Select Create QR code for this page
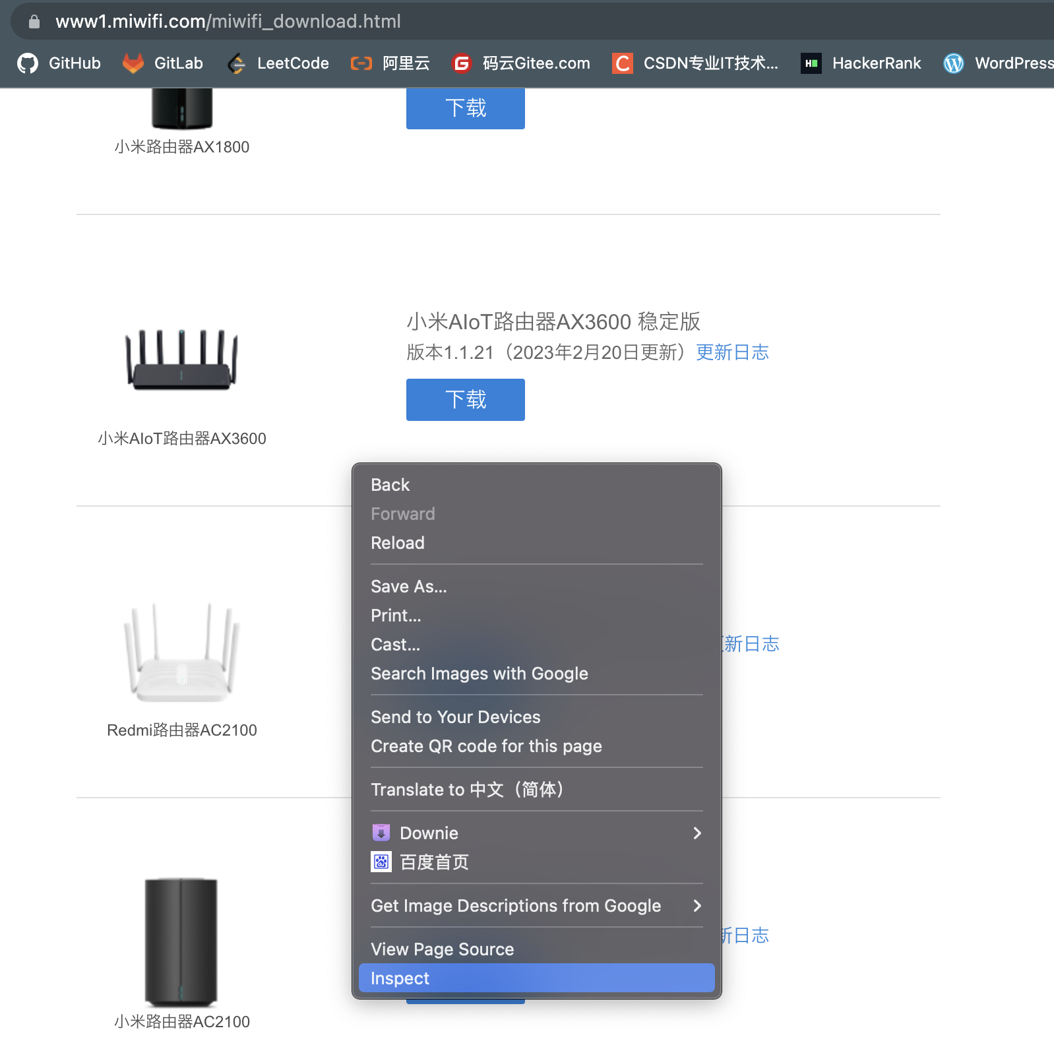This screenshot has height=1049, width=1054. click(x=537, y=746)
